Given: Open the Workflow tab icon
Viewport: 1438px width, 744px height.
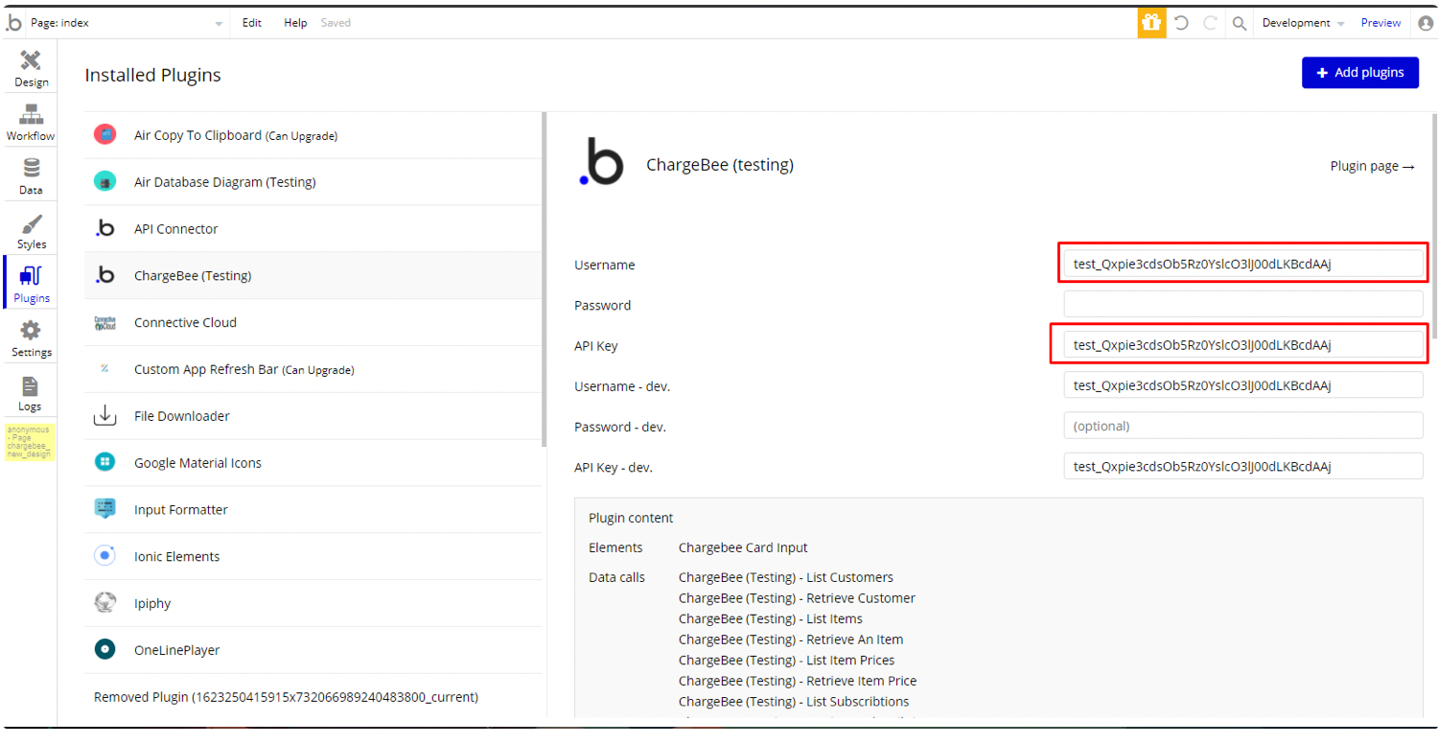Looking at the screenshot, I should 31,115.
